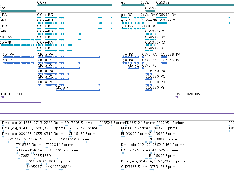Select the EP07951.3prime EST feature

[x=158, y=126]
